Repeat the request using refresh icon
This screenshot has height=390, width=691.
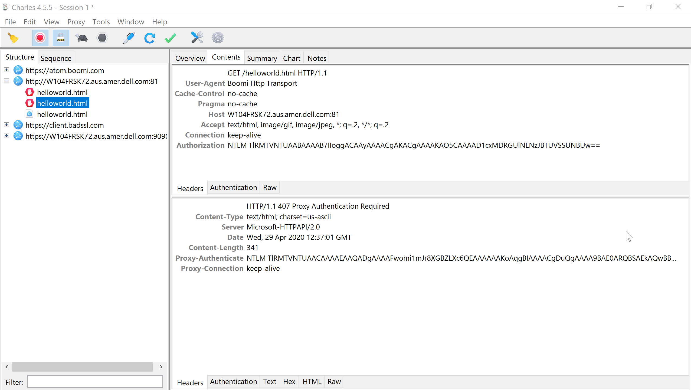coord(149,38)
